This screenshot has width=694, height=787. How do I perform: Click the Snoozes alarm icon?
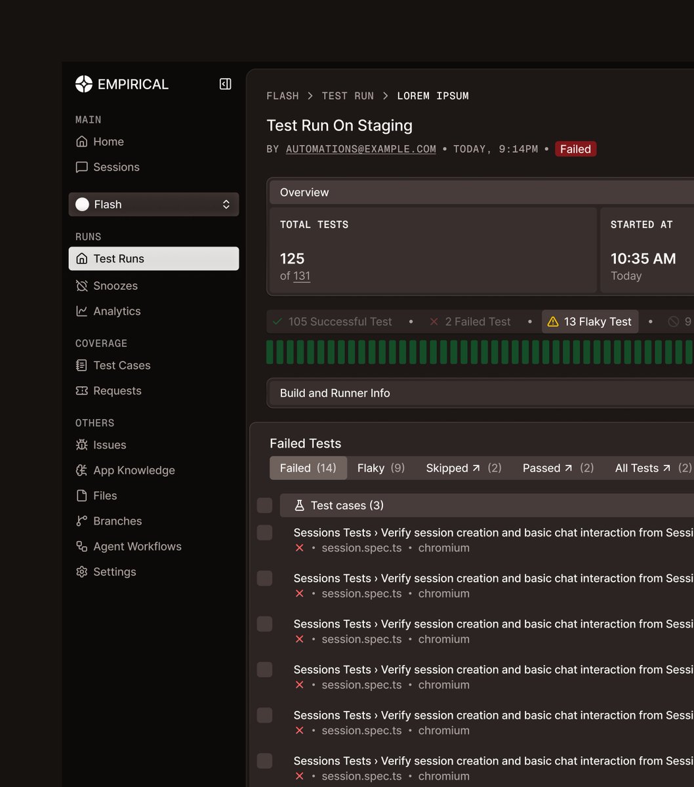(82, 286)
